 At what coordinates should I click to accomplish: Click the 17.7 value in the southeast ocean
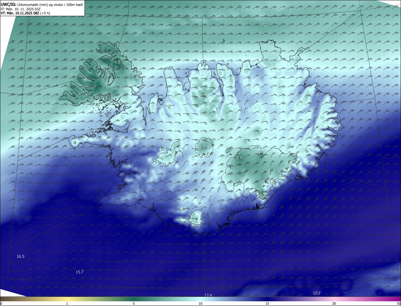pyautogui.click(x=317, y=293)
